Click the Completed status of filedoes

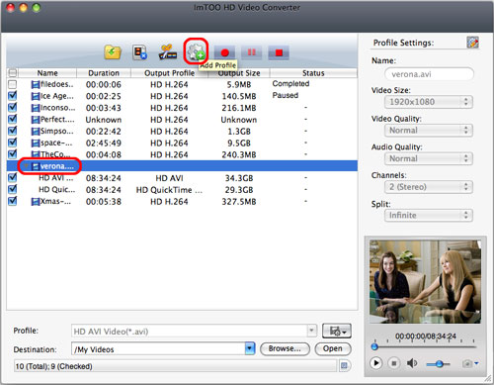coord(290,84)
